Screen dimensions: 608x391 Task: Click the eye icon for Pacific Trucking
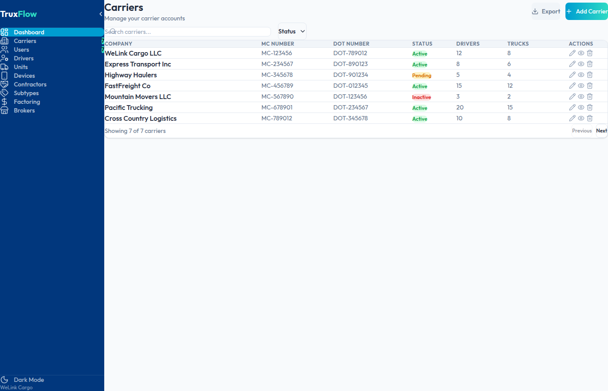pos(581,107)
